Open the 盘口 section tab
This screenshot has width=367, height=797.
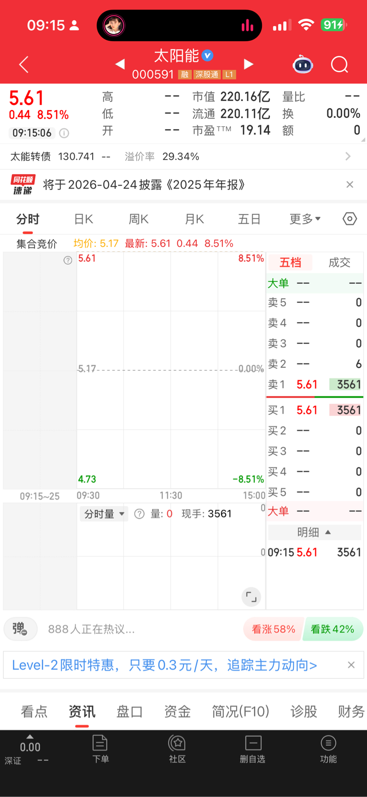130,712
